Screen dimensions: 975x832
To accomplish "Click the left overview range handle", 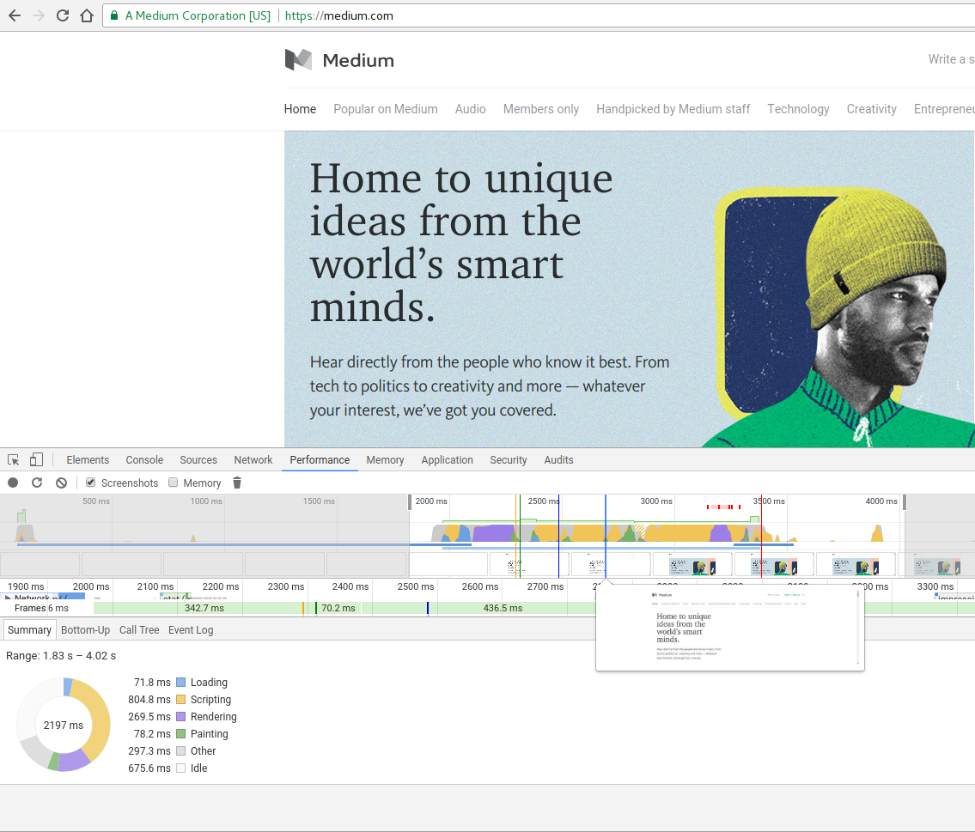I will tap(410, 503).
